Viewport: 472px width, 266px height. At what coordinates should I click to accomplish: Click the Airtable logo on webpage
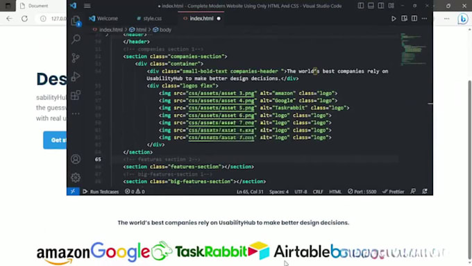(x=289, y=251)
